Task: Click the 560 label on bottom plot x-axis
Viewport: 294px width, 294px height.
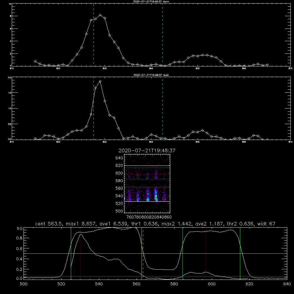Action: point(136,284)
